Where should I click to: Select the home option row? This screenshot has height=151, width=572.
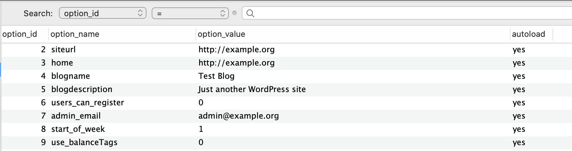286,63
